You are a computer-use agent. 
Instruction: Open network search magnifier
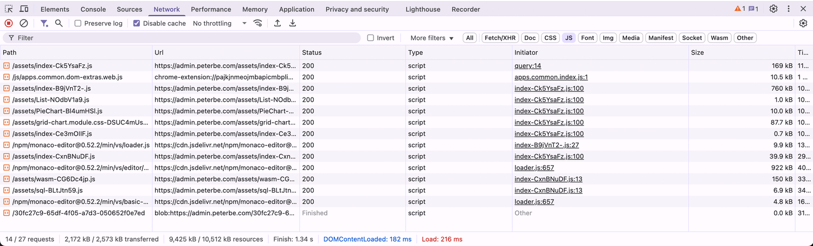(x=59, y=23)
